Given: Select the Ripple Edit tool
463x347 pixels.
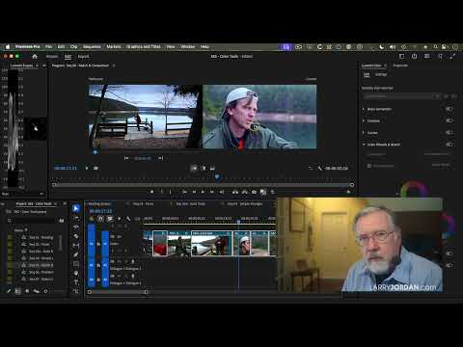Looking at the screenshot, I should click(76, 227).
